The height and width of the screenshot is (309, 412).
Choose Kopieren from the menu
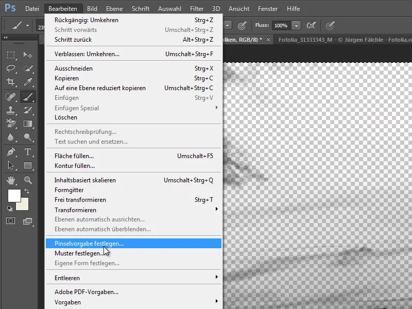(134, 78)
